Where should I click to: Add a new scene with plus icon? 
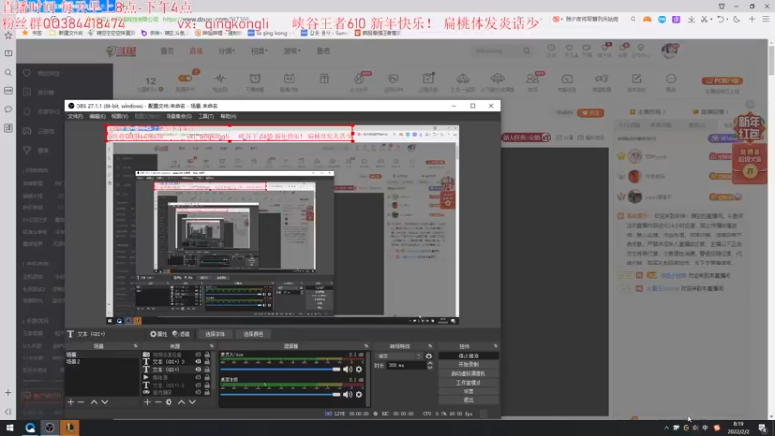point(70,402)
